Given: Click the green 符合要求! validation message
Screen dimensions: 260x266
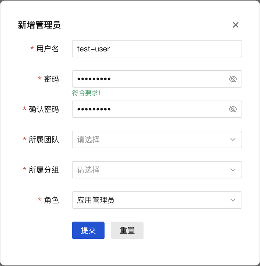Looking at the screenshot, I should point(86,93).
